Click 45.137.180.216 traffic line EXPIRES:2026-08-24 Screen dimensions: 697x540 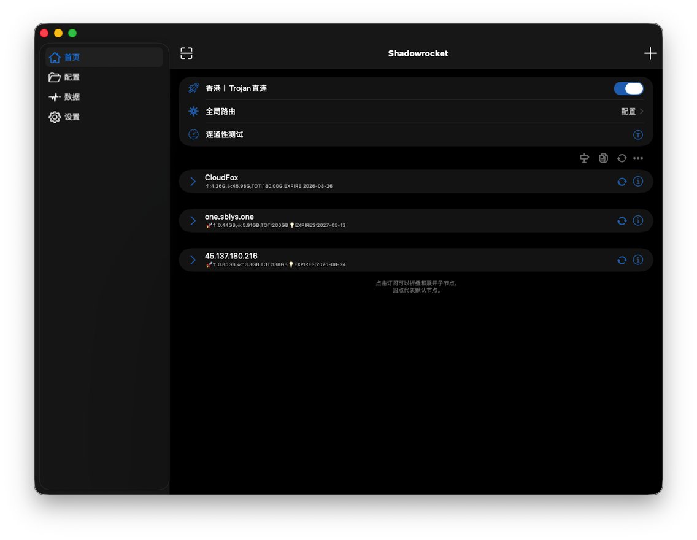coord(275,264)
